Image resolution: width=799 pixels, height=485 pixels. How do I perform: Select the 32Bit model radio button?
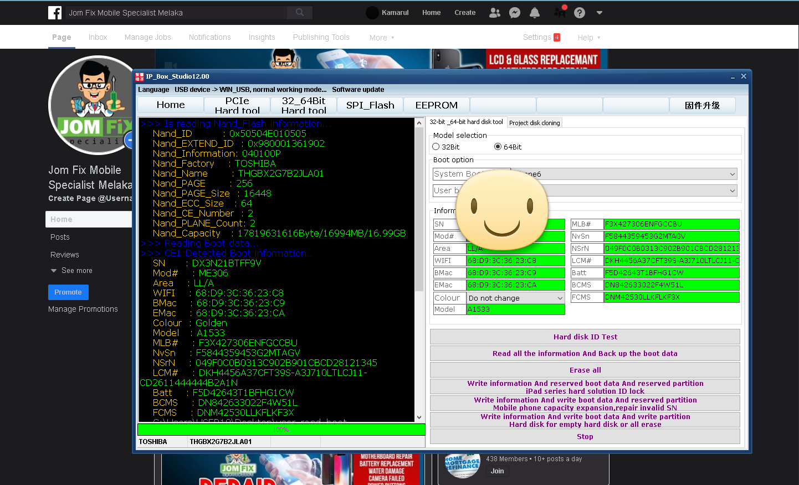pos(436,147)
